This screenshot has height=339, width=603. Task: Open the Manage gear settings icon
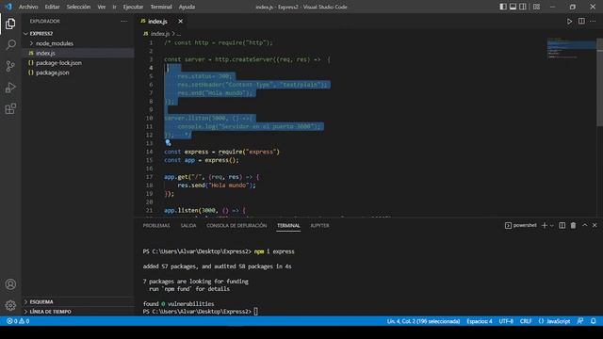pos(10,305)
